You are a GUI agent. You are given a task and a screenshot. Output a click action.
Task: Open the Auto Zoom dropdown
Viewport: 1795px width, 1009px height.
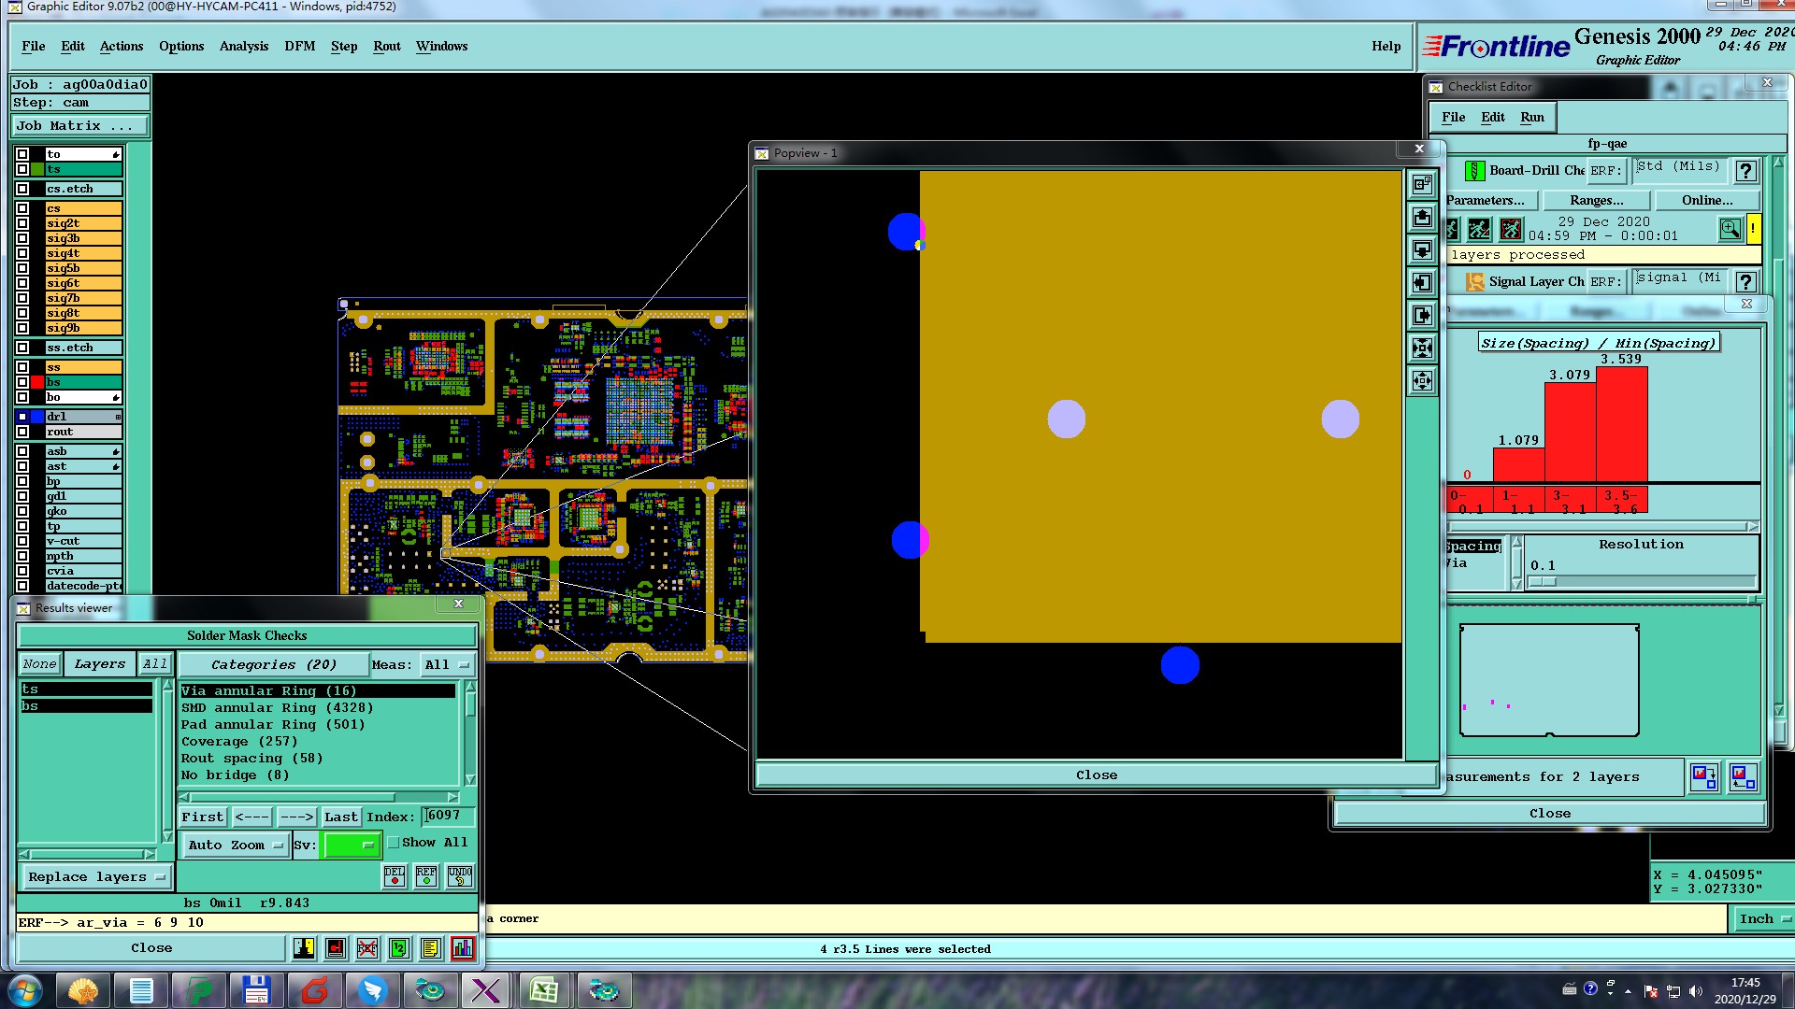tap(236, 846)
